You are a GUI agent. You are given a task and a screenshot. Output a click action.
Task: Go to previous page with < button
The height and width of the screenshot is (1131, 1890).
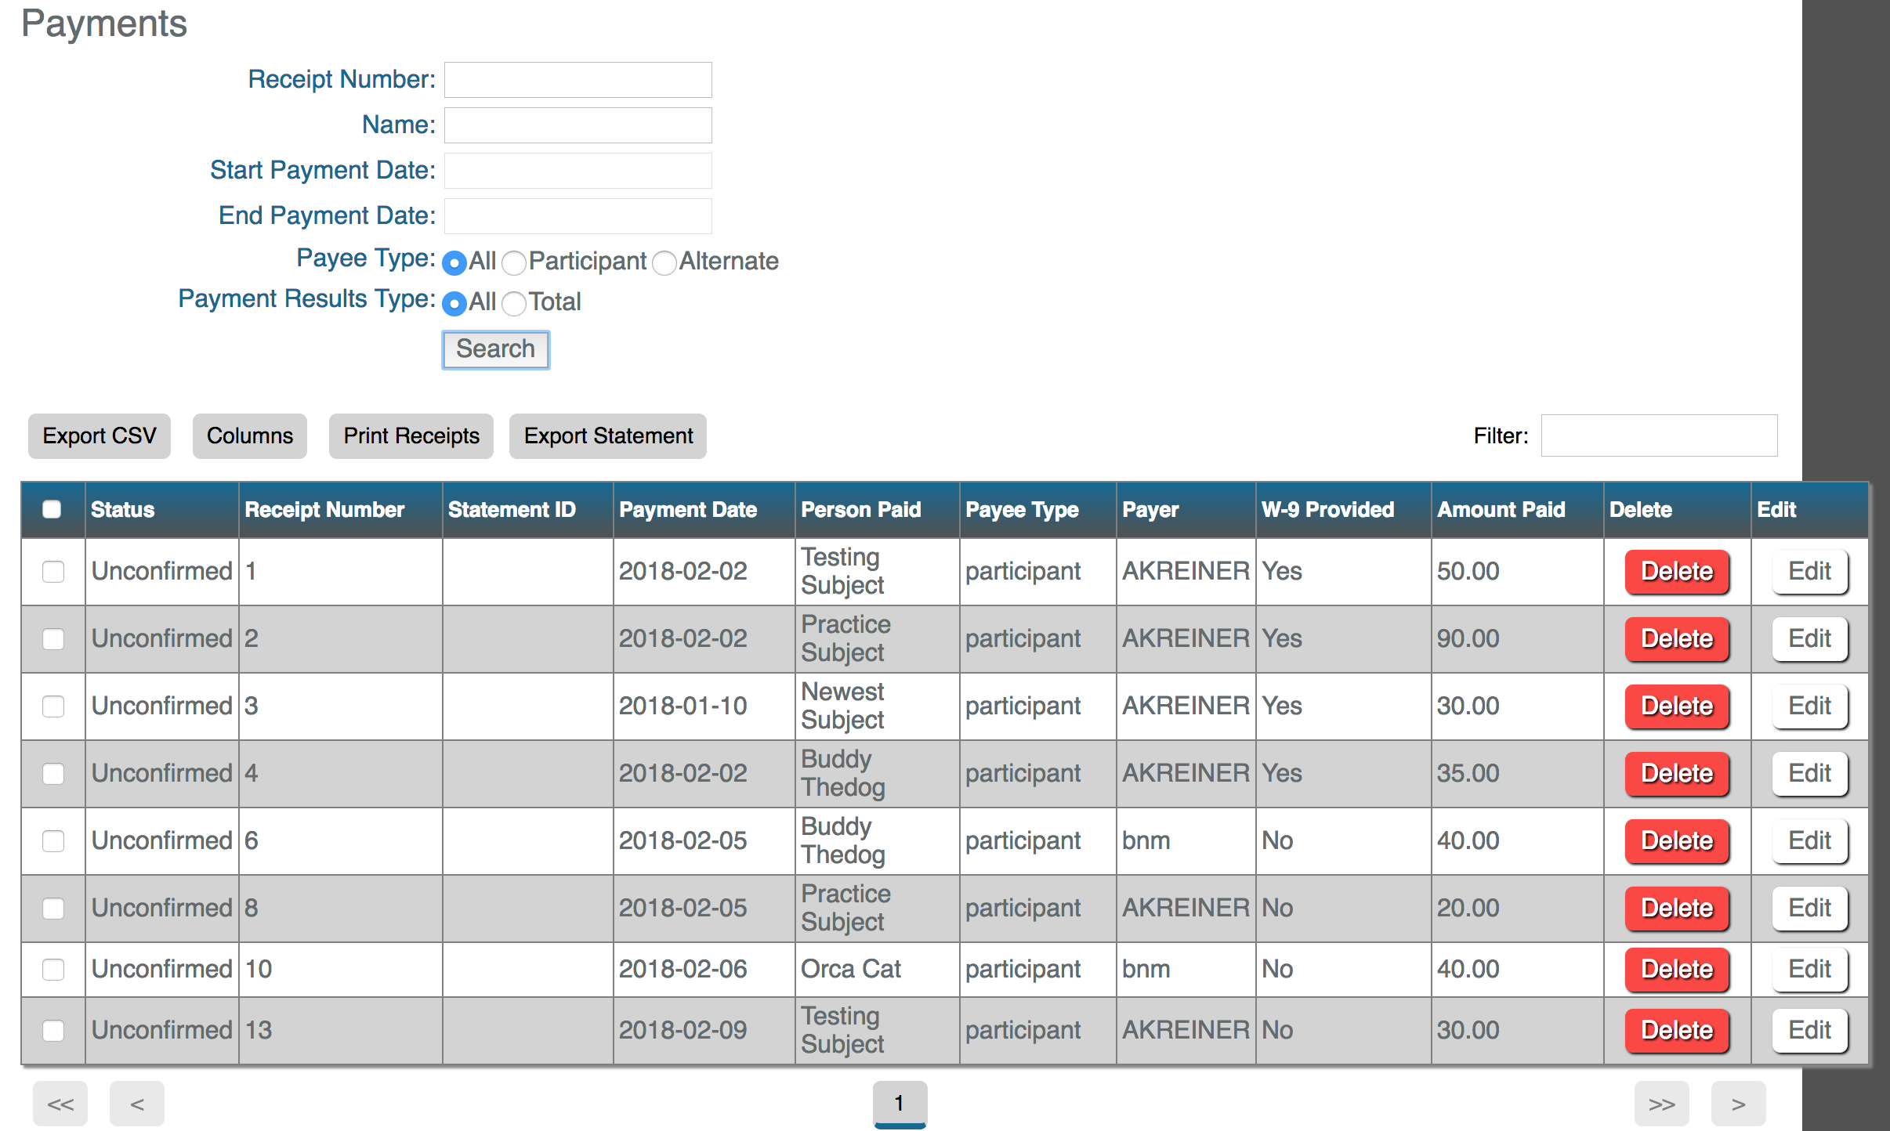[x=136, y=1104]
